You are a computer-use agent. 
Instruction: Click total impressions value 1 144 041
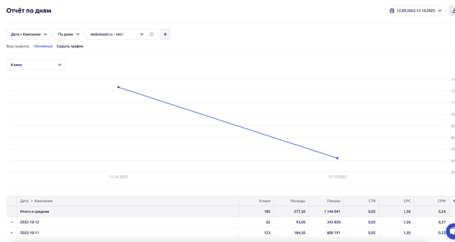[x=332, y=212]
